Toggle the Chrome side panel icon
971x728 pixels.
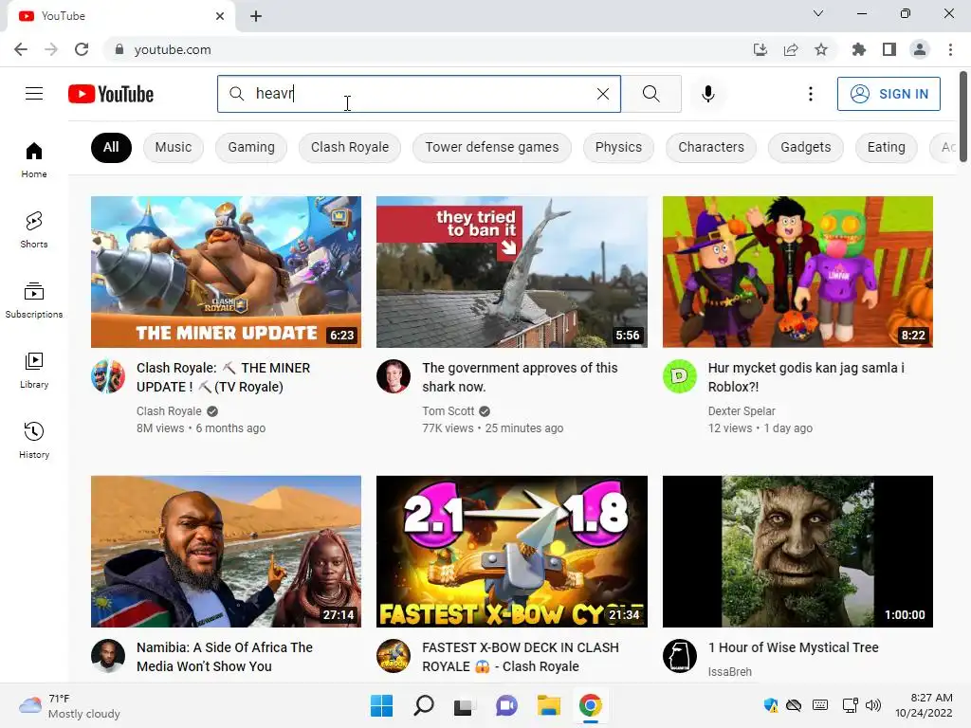(x=889, y=49)
